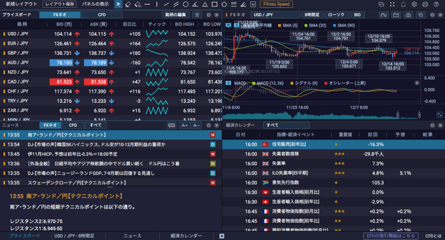The height and width of the screenshot is (240, 445).
Task: Take a chart snapshot with camera icon
Action: coord(408,15)
